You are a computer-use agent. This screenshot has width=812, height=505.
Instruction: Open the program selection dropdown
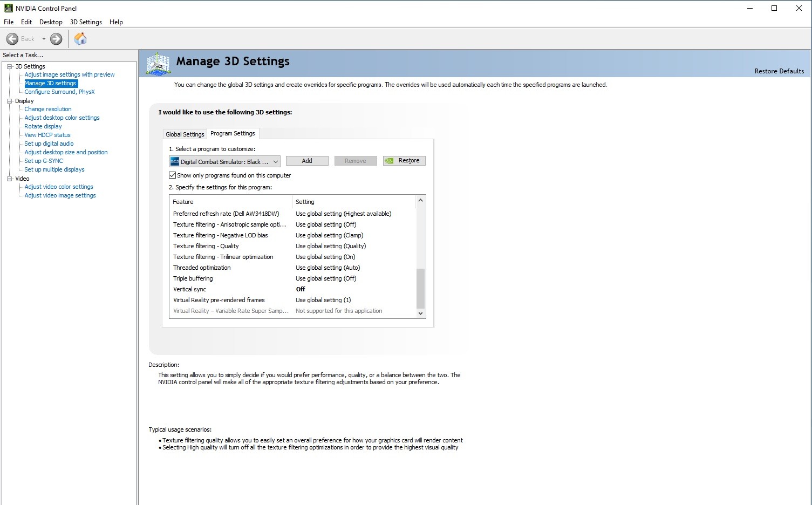(224, 161)
